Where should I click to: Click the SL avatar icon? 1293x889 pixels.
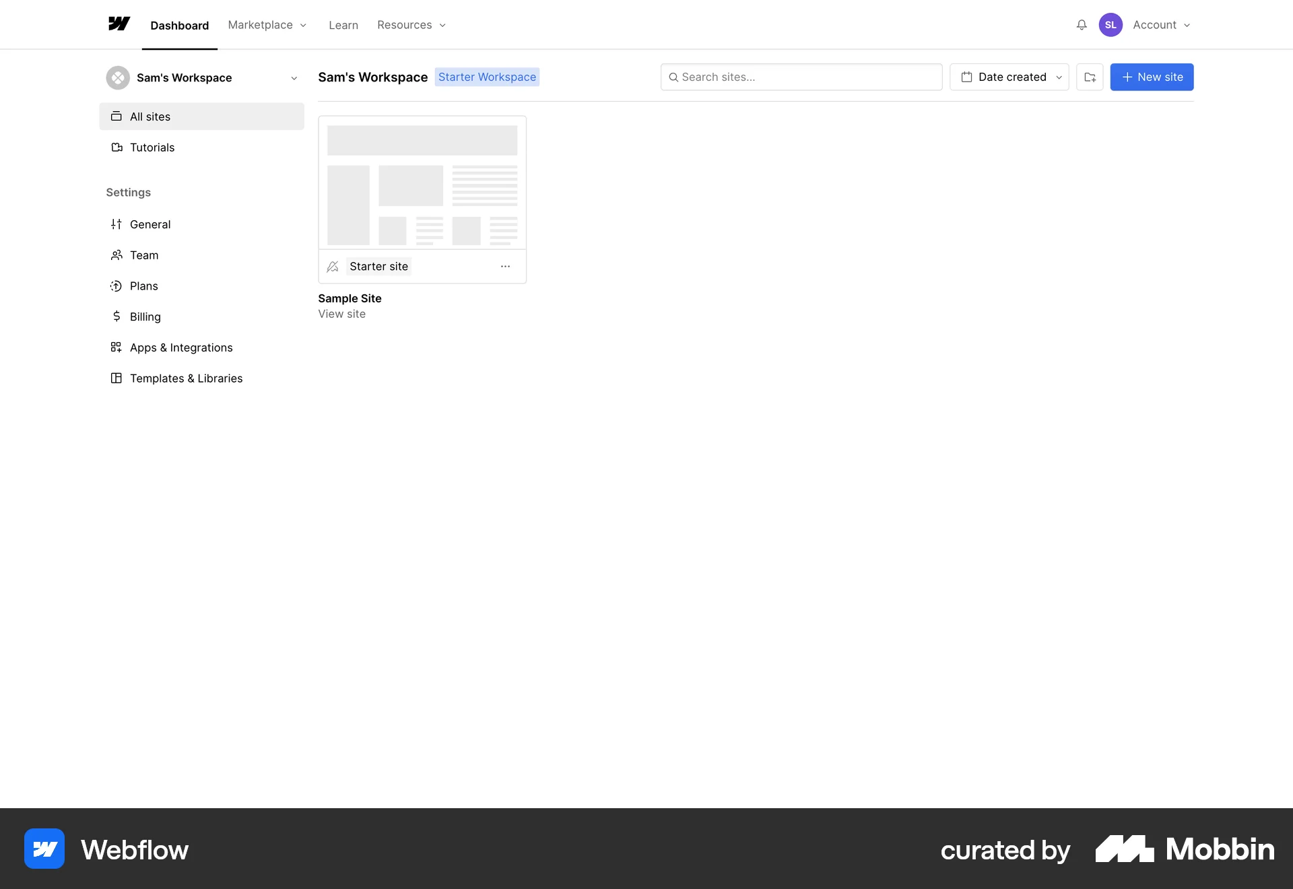click(x=1110, y=24)
